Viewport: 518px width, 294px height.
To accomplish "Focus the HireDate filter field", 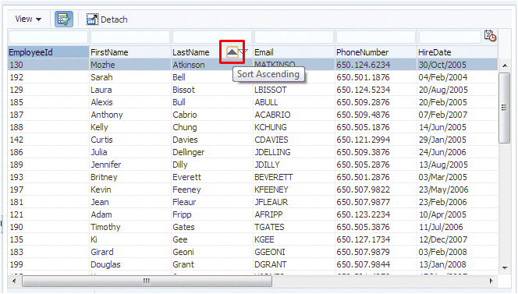I will 449,37.
